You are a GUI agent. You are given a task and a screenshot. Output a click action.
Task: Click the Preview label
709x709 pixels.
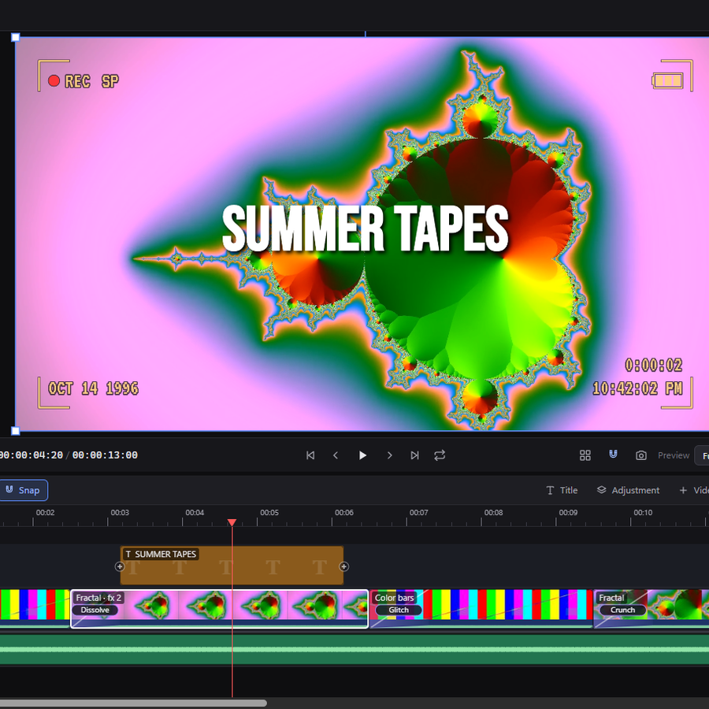[674, 455]
